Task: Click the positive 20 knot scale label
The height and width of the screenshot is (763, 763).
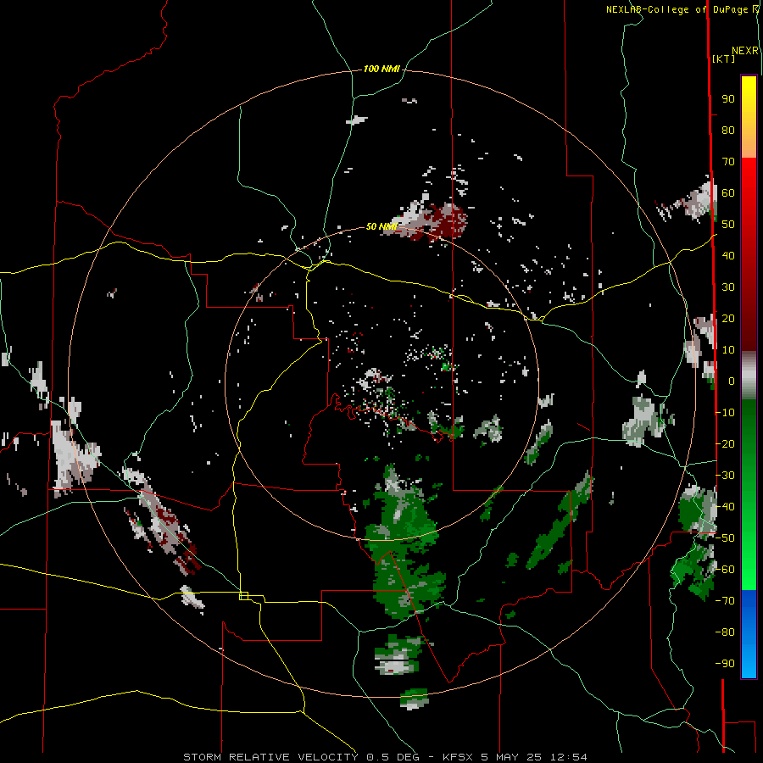Action: click(728, 319)
